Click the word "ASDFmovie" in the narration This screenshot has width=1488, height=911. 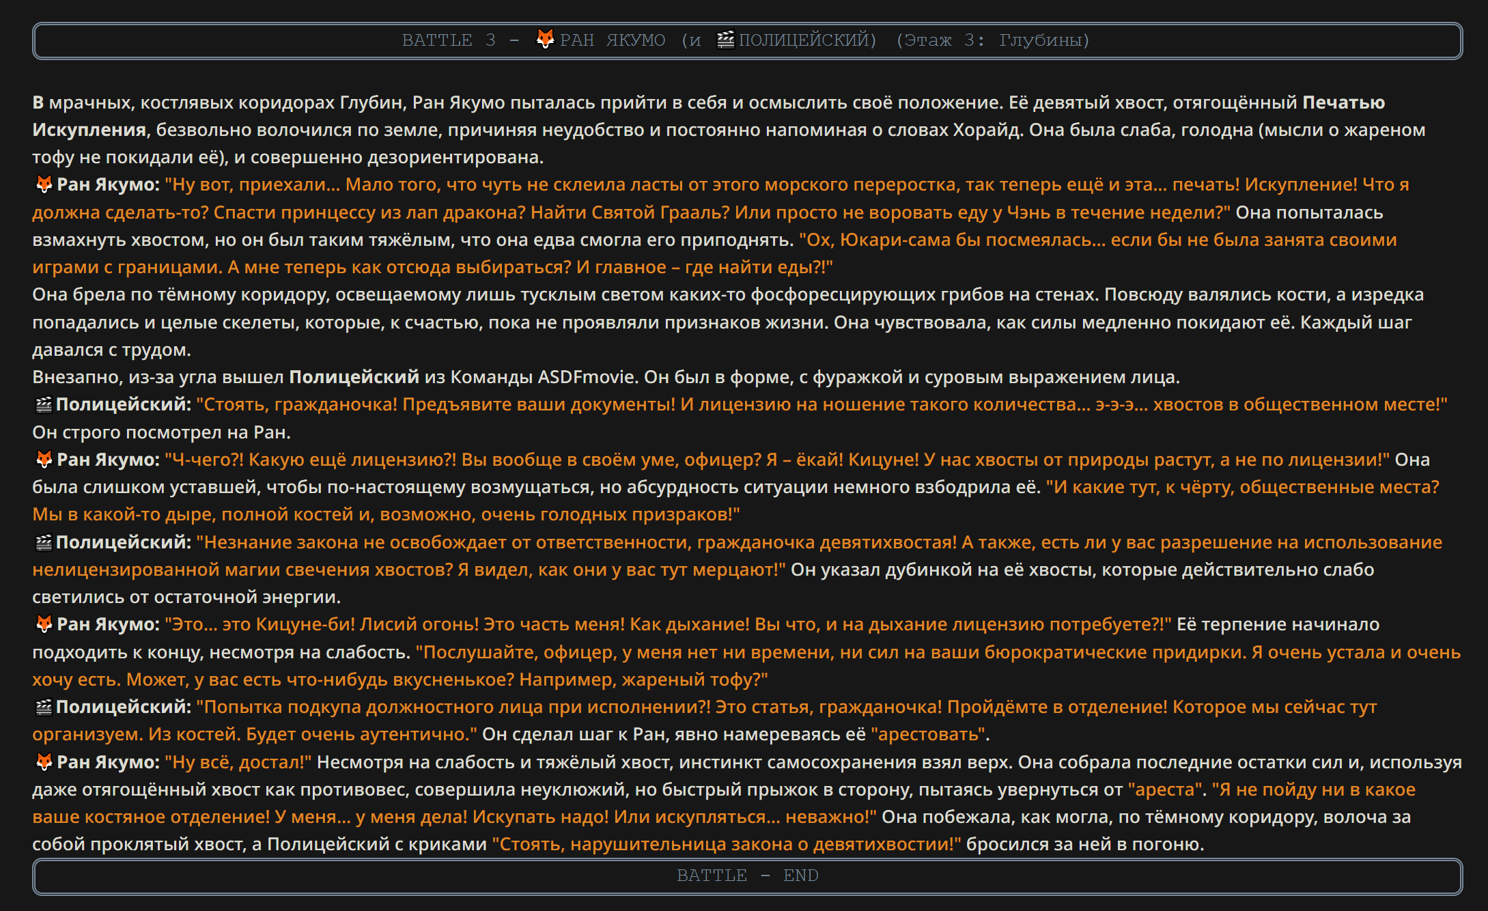point(588,377)
